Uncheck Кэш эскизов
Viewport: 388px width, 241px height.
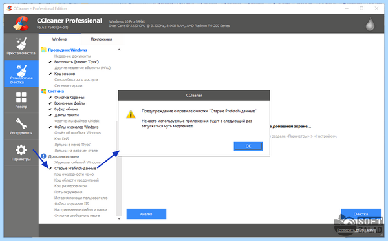click(50, 74)
